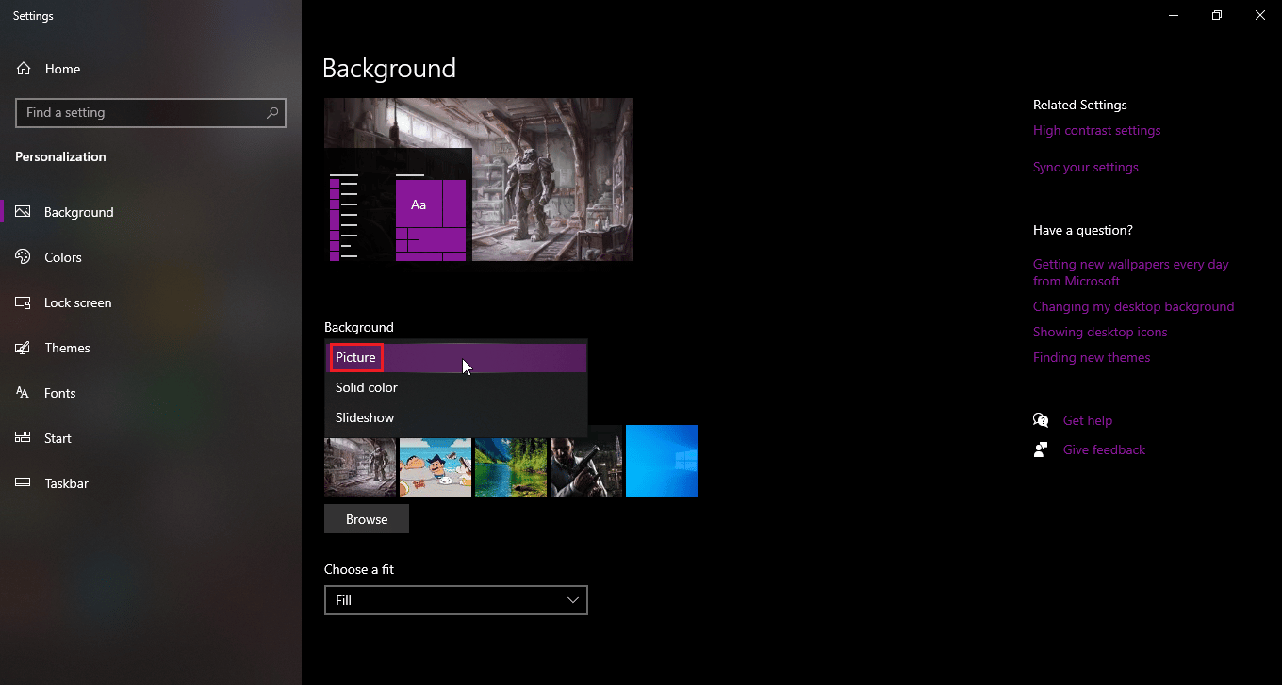Click the search magnifier icon
The height and width of the screenshot is (685, 1282).
coord(272,113)
